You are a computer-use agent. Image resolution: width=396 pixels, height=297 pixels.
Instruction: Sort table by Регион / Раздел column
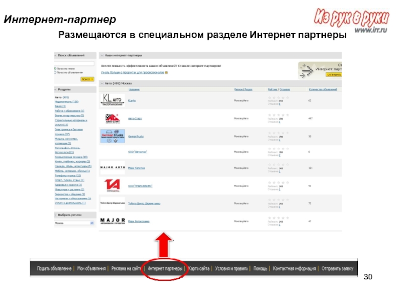coord(243,90)
